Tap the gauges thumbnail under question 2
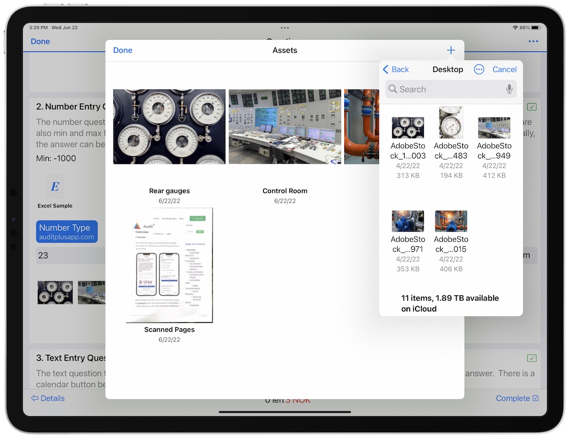570x439 pixels. (55, 292)
